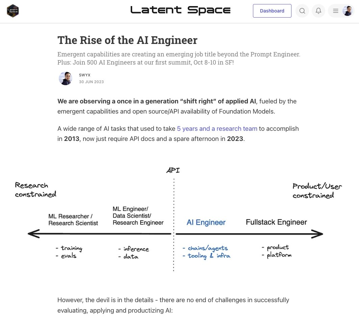Click the Latent Space wordmark title
359x317 pixels.
180,10
